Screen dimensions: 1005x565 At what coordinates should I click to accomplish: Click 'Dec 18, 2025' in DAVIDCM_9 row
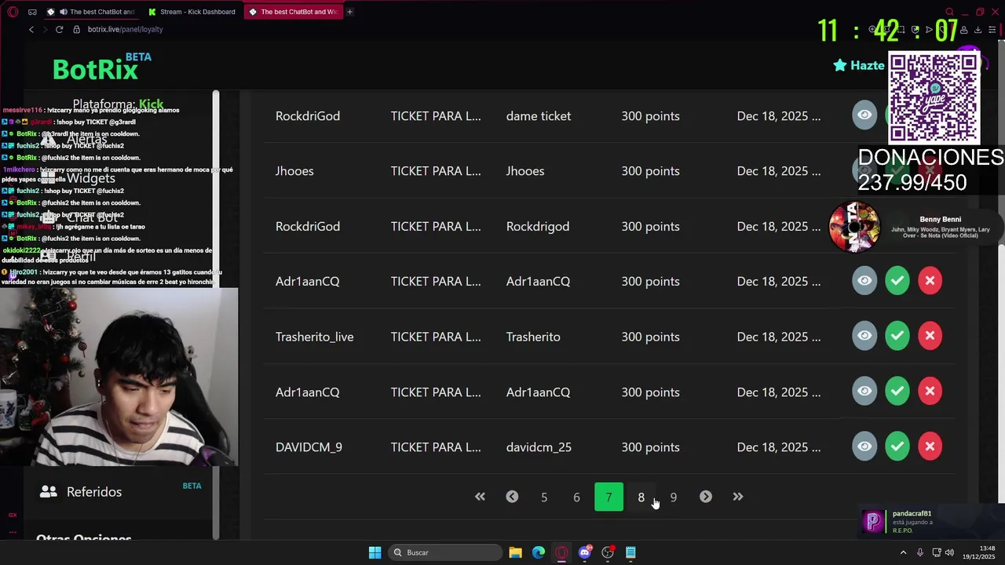pyautogui.click(x=779, y=447)
